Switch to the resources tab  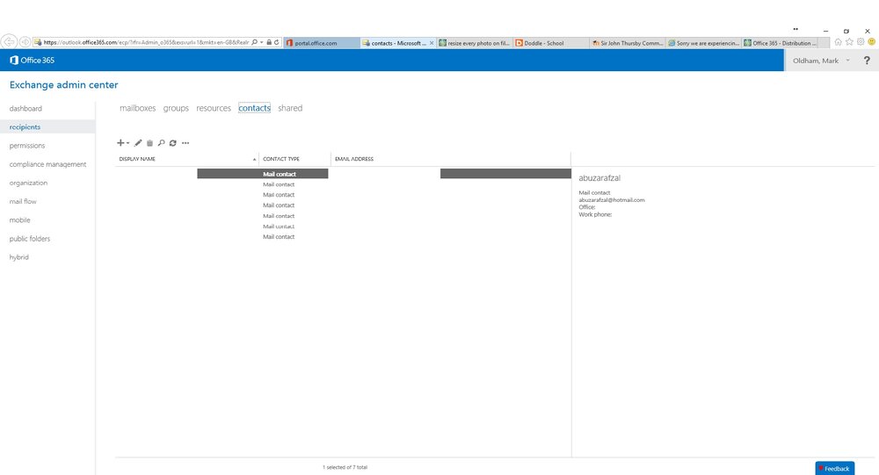point(214,108)
